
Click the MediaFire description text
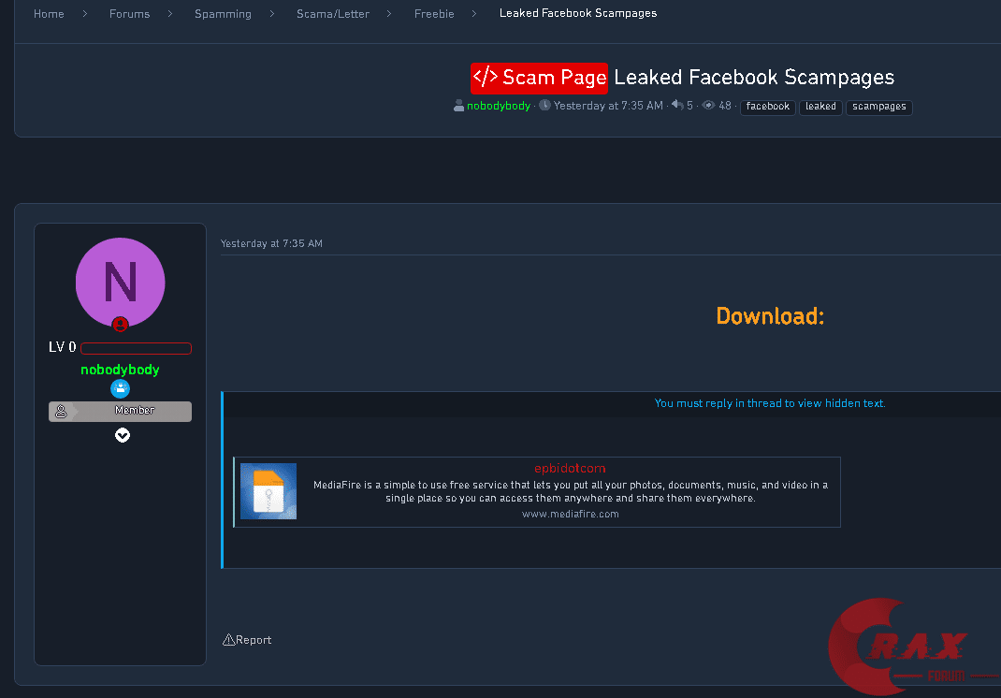[570, 492]
